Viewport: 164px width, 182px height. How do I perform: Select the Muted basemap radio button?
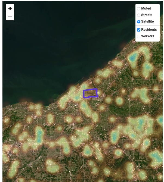click(138, 9)
